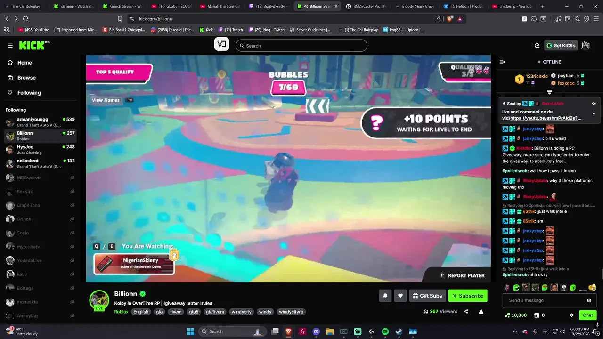
Task: Focus the Kick search field
Action: click(x=301, y=46)
